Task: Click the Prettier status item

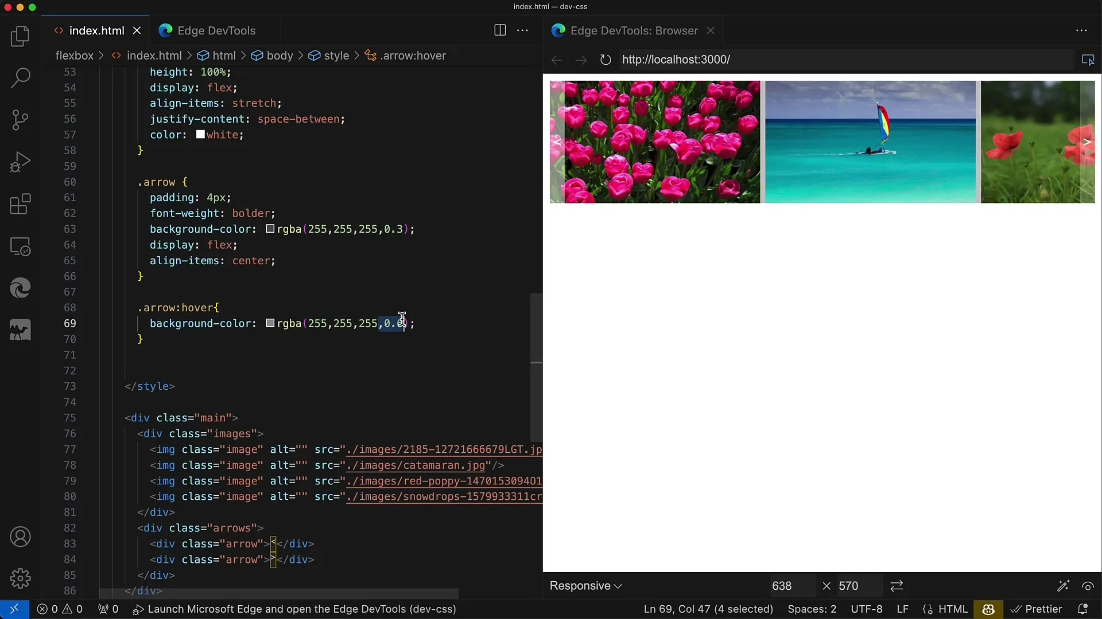Action: coord(1037,609)
